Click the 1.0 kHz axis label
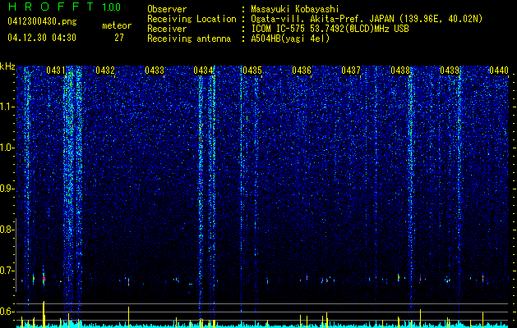517x328 pixels. pos(7,148)
